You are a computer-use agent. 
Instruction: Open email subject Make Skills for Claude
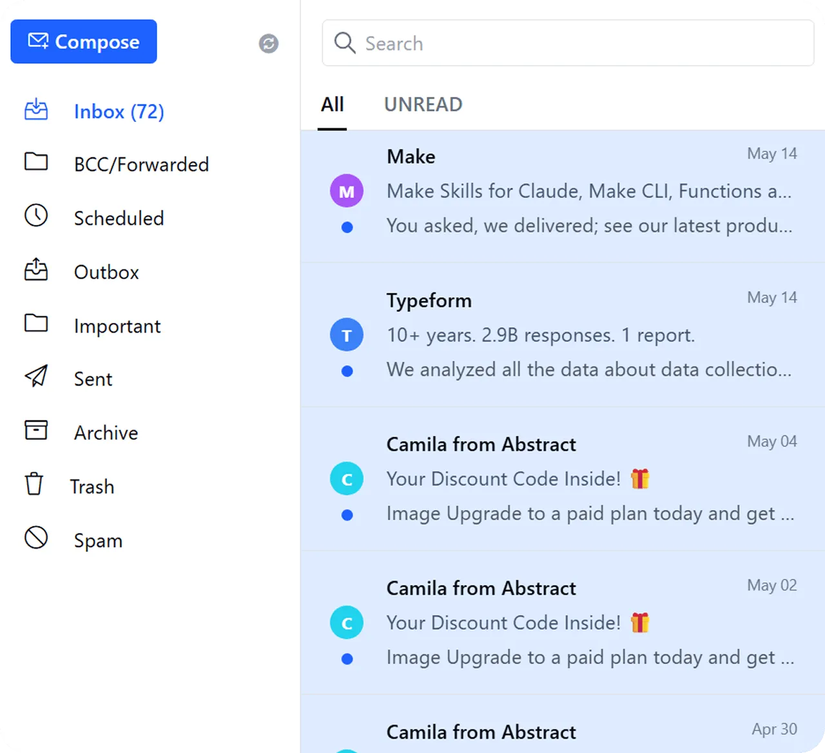[589, 191]
